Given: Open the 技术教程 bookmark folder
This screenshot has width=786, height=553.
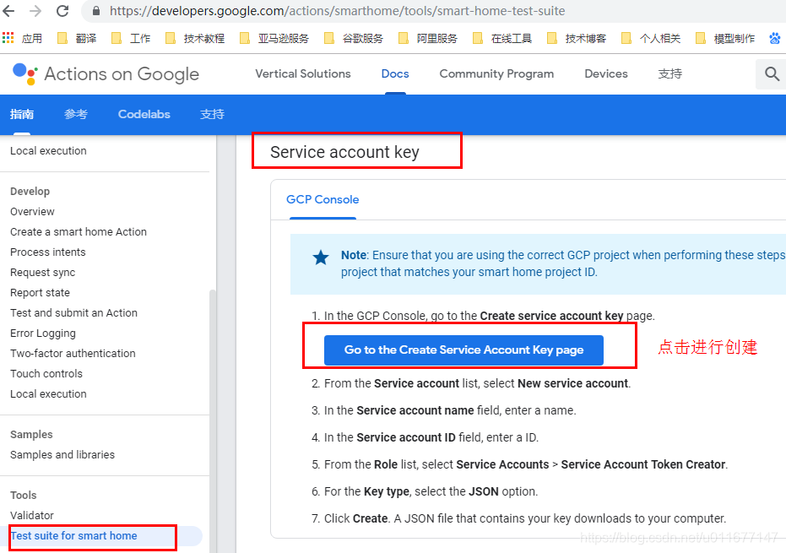Looking at the screenshot, I should point(195,38).
